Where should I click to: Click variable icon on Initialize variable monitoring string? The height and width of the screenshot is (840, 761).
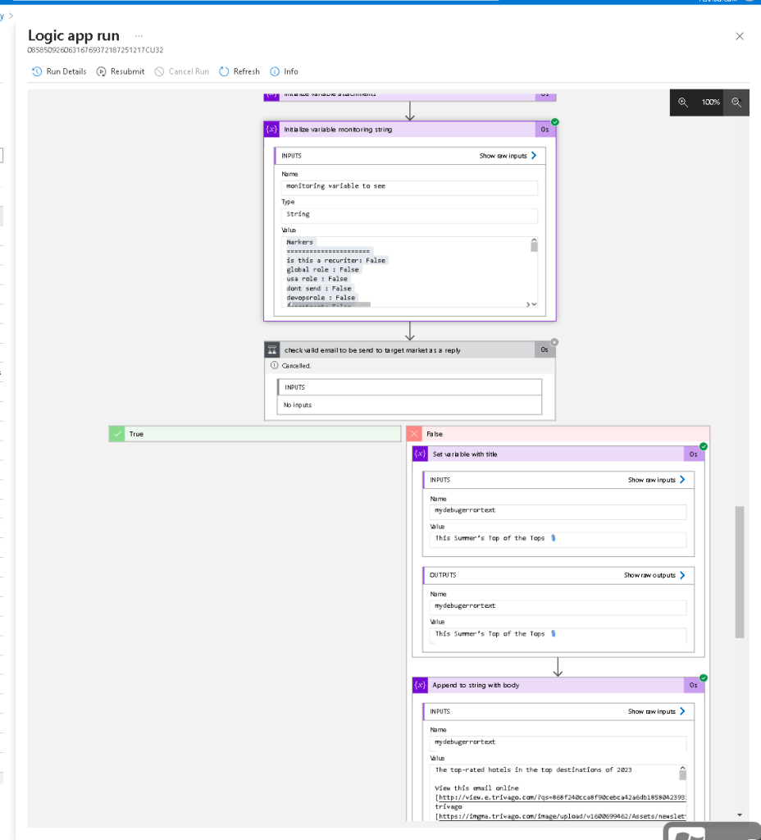[271, 129]
